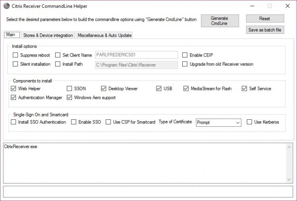Enable the SSON component checkbox
The width and height of the screenshot is (297, 201).
coord(69,89)
